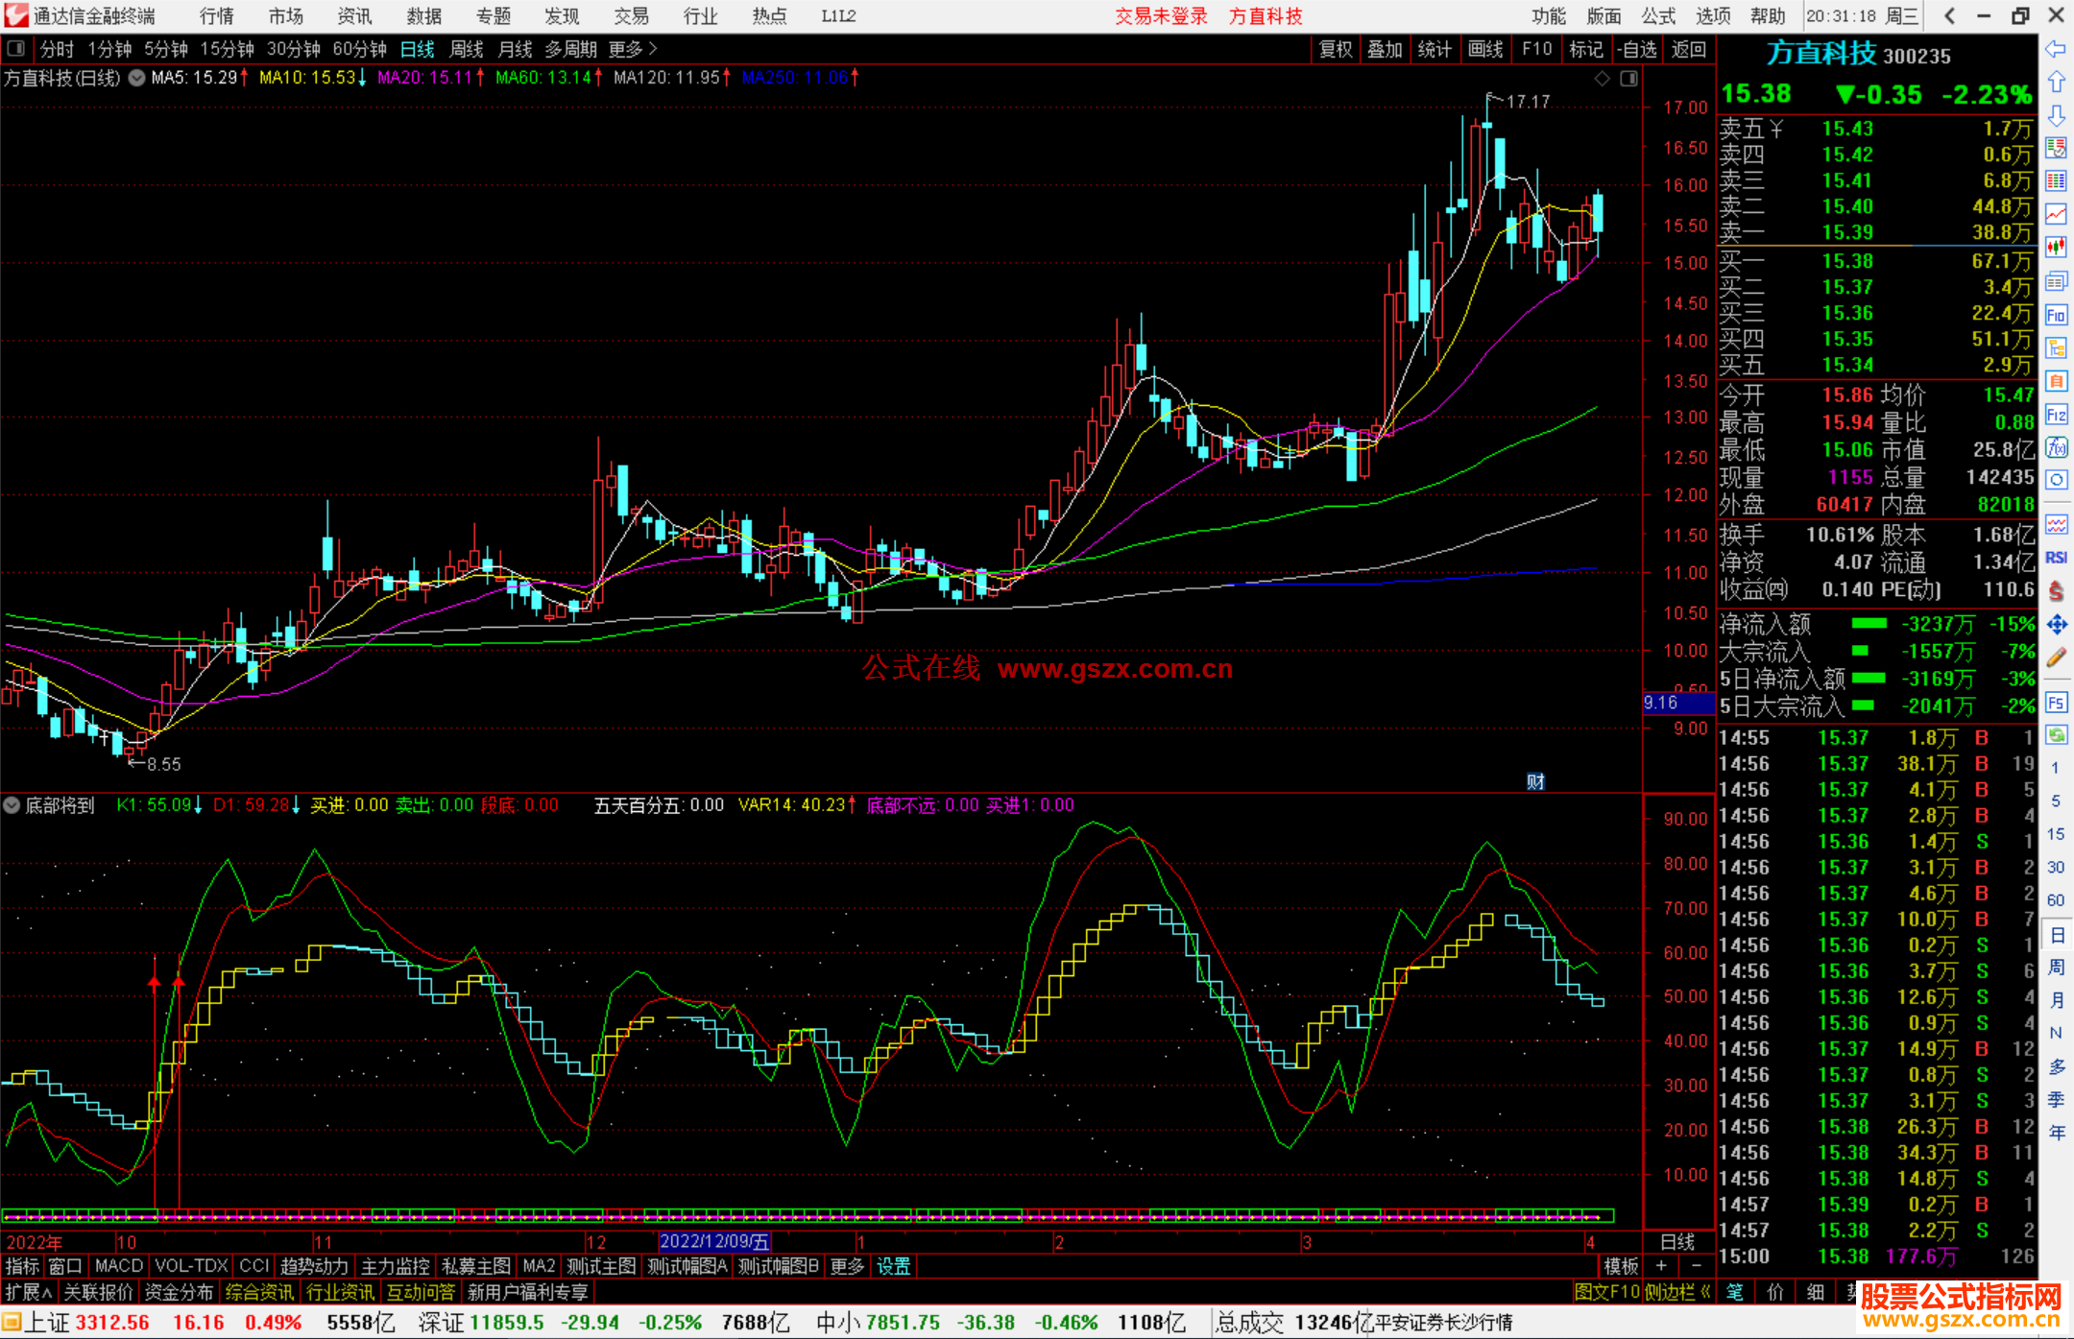Switch to the 周线 period tab

tap(467, 49)
